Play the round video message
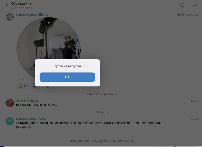 (48, 49)
